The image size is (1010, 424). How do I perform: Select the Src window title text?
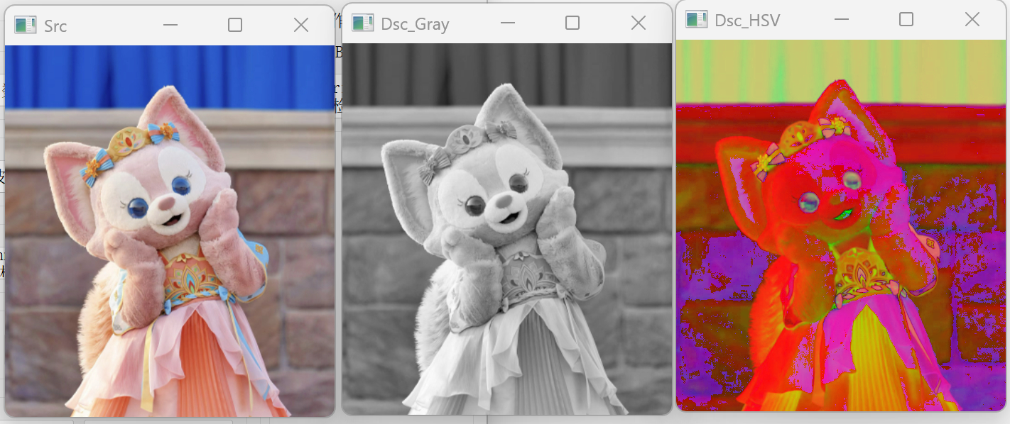(x=55, y=27)
